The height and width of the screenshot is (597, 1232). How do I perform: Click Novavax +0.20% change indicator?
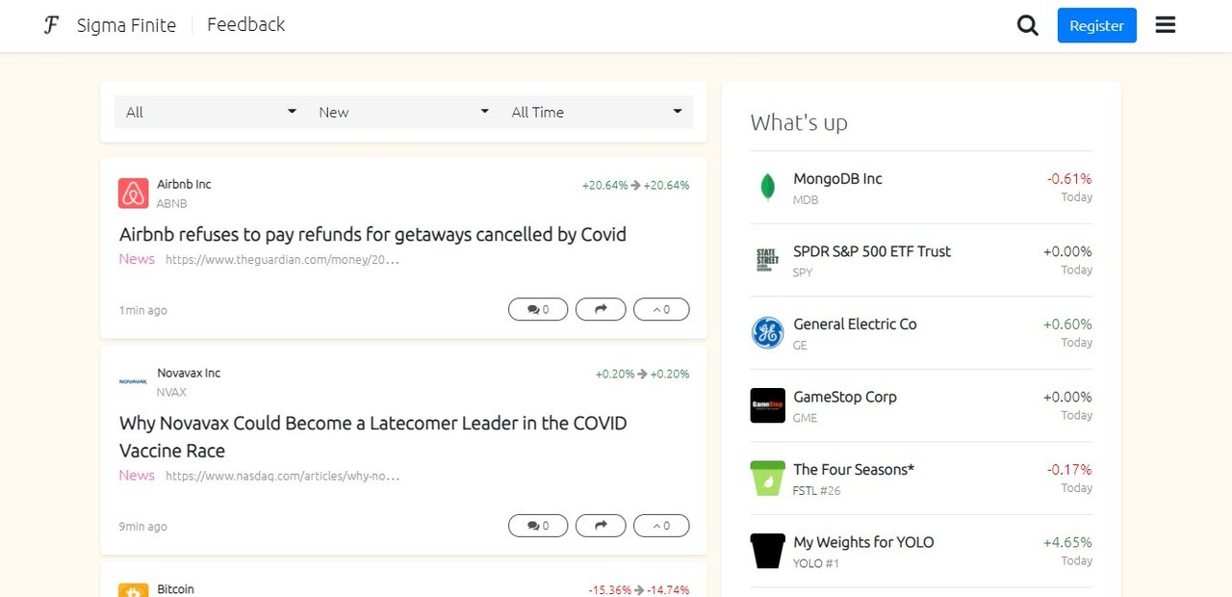point(642,374)
